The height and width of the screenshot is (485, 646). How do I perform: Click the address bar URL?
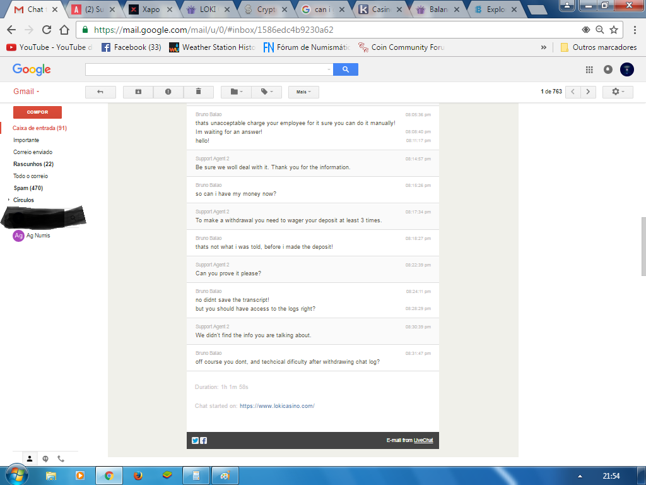[213, 30]
